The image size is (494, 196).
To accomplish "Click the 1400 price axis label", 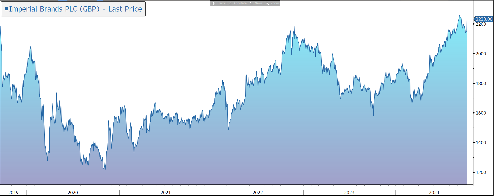I will pyautogui.click(x=481, y=143).
